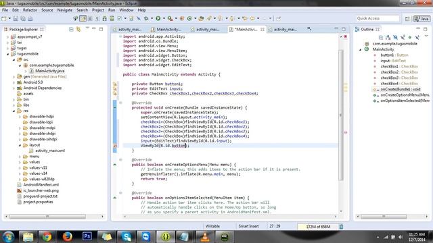Show hidden editor tabs list
Image resolution: width=433 pixels, height=243 pixels.
click(309, 28)
